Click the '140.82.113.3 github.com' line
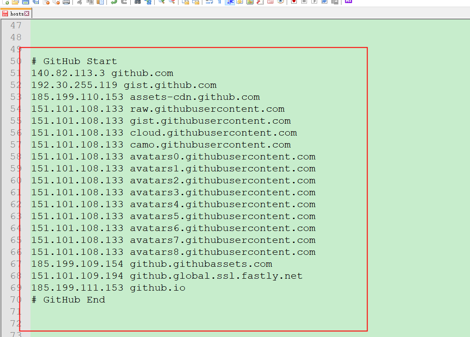The height and width of the screenshot is (337, 470). (102, 73)
